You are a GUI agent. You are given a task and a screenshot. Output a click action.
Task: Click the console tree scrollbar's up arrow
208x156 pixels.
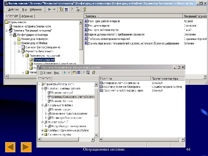pos(81,22)
